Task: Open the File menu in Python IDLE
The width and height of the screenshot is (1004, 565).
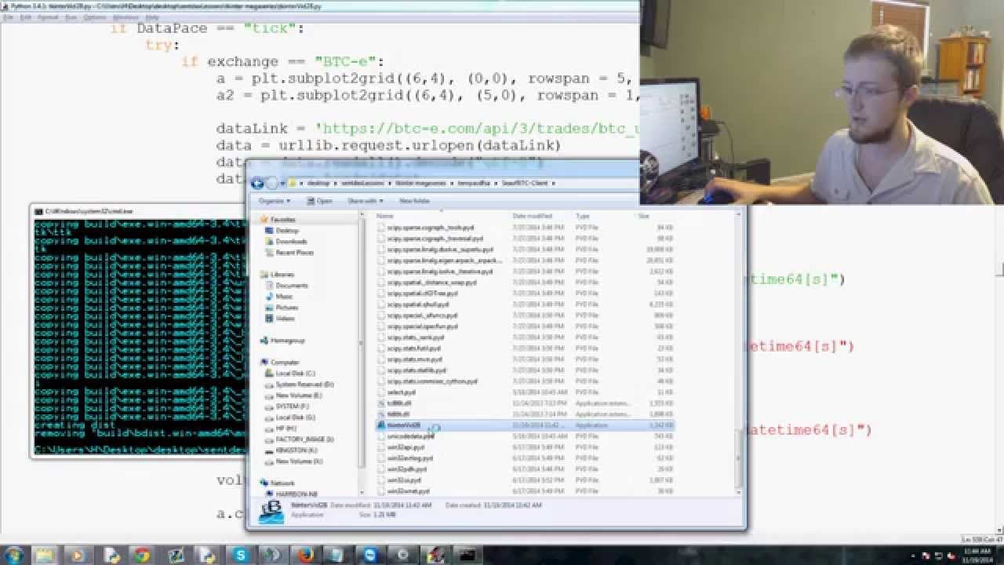Action: [9, 16]
